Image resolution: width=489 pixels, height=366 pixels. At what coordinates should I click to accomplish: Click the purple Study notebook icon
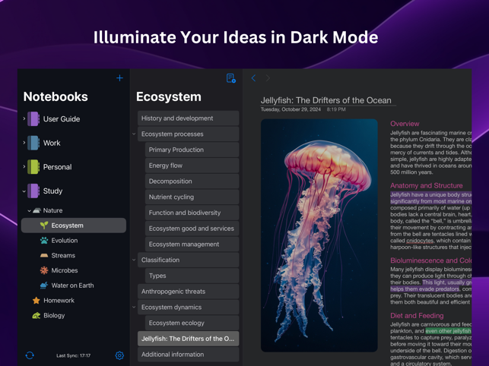[33, 191]
